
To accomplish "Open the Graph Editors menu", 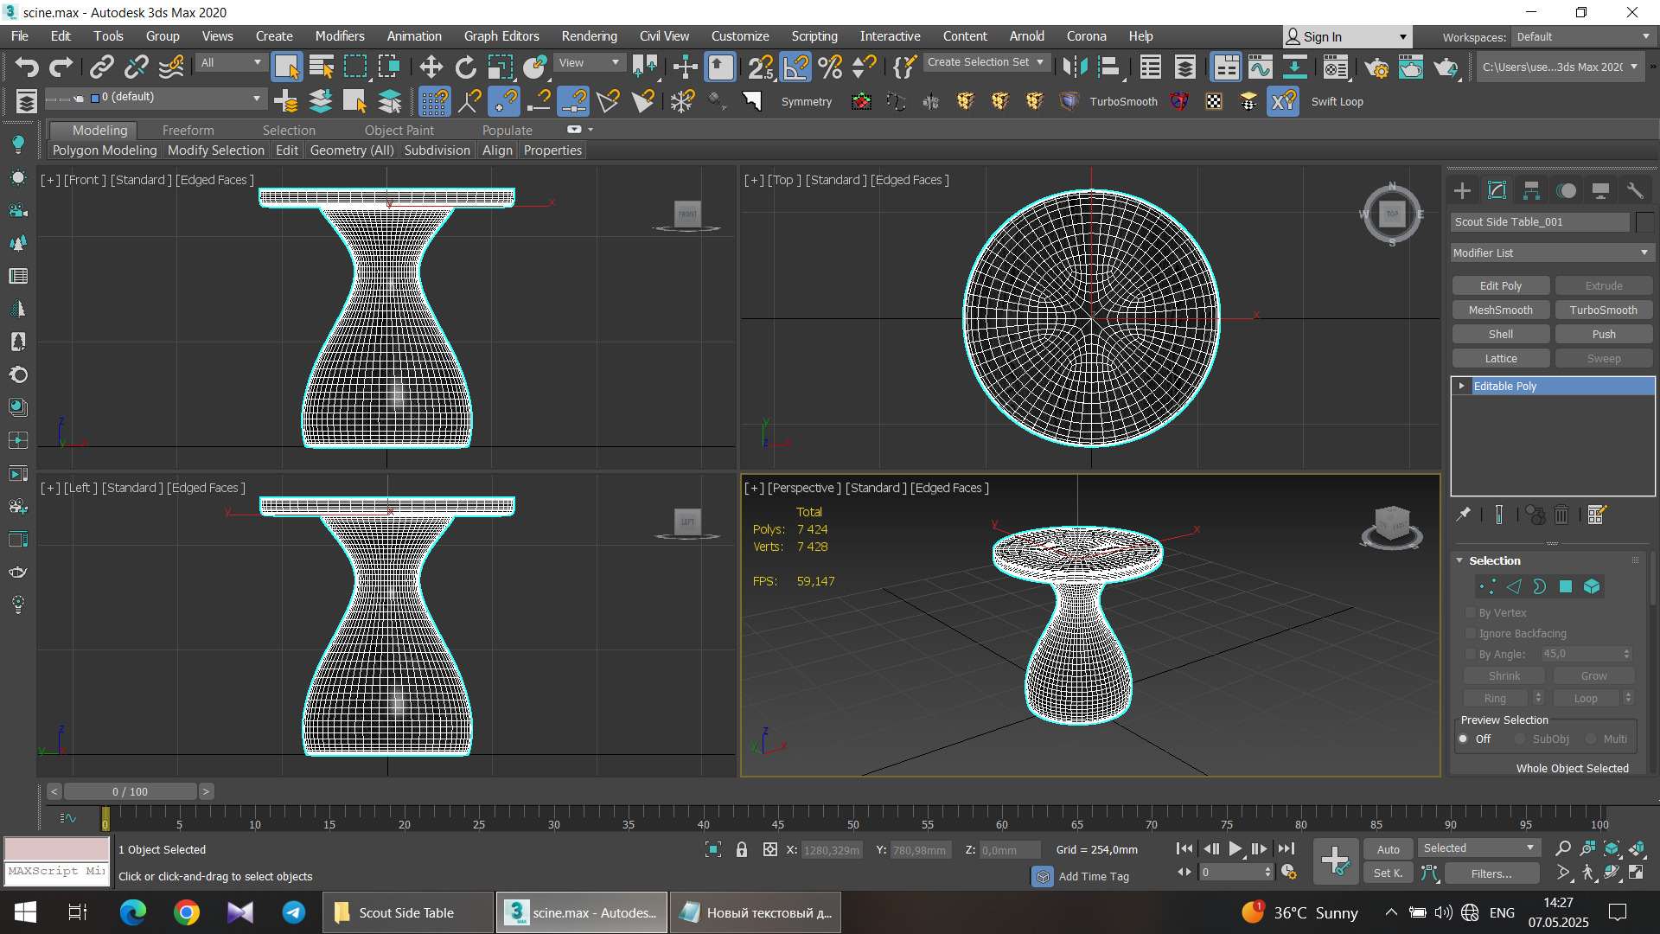I will tap(501, 36).
